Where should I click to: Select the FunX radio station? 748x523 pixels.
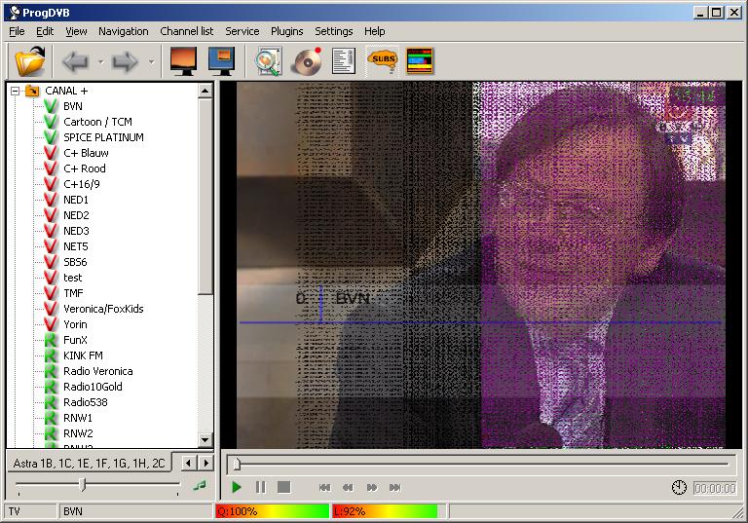click(x=75, y=340)
